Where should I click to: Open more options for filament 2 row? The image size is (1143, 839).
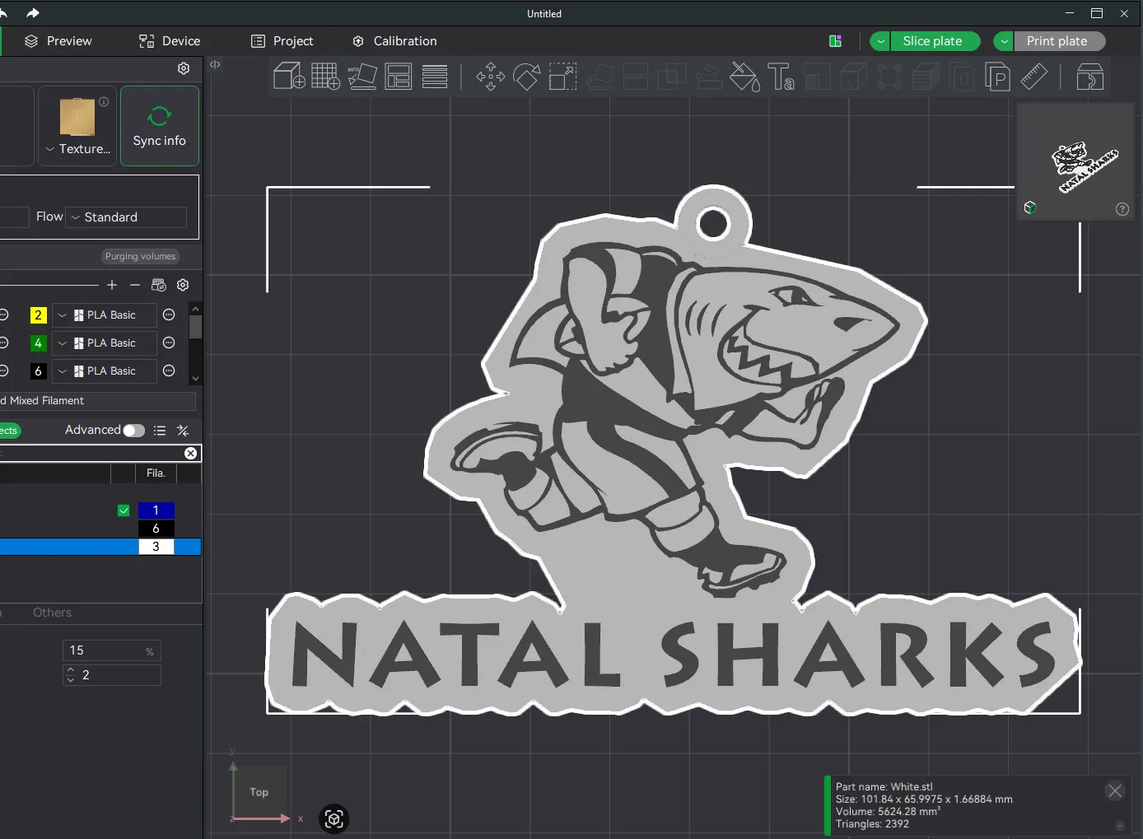[169, 315]
